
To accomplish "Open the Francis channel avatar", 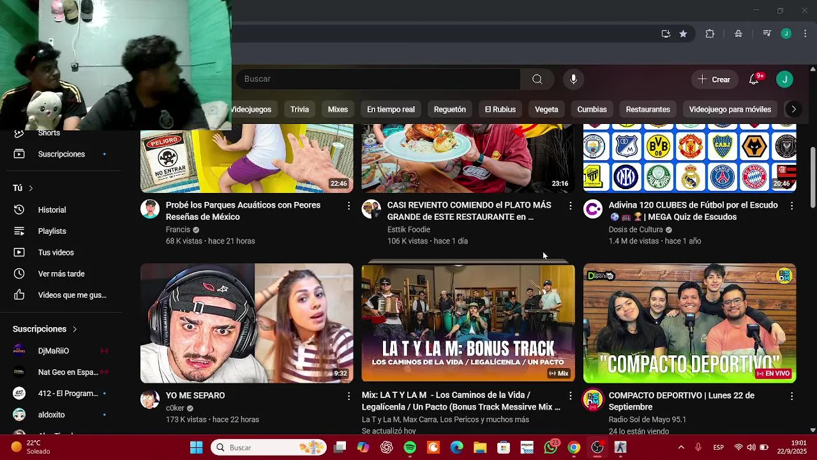I will click(150, 210).
